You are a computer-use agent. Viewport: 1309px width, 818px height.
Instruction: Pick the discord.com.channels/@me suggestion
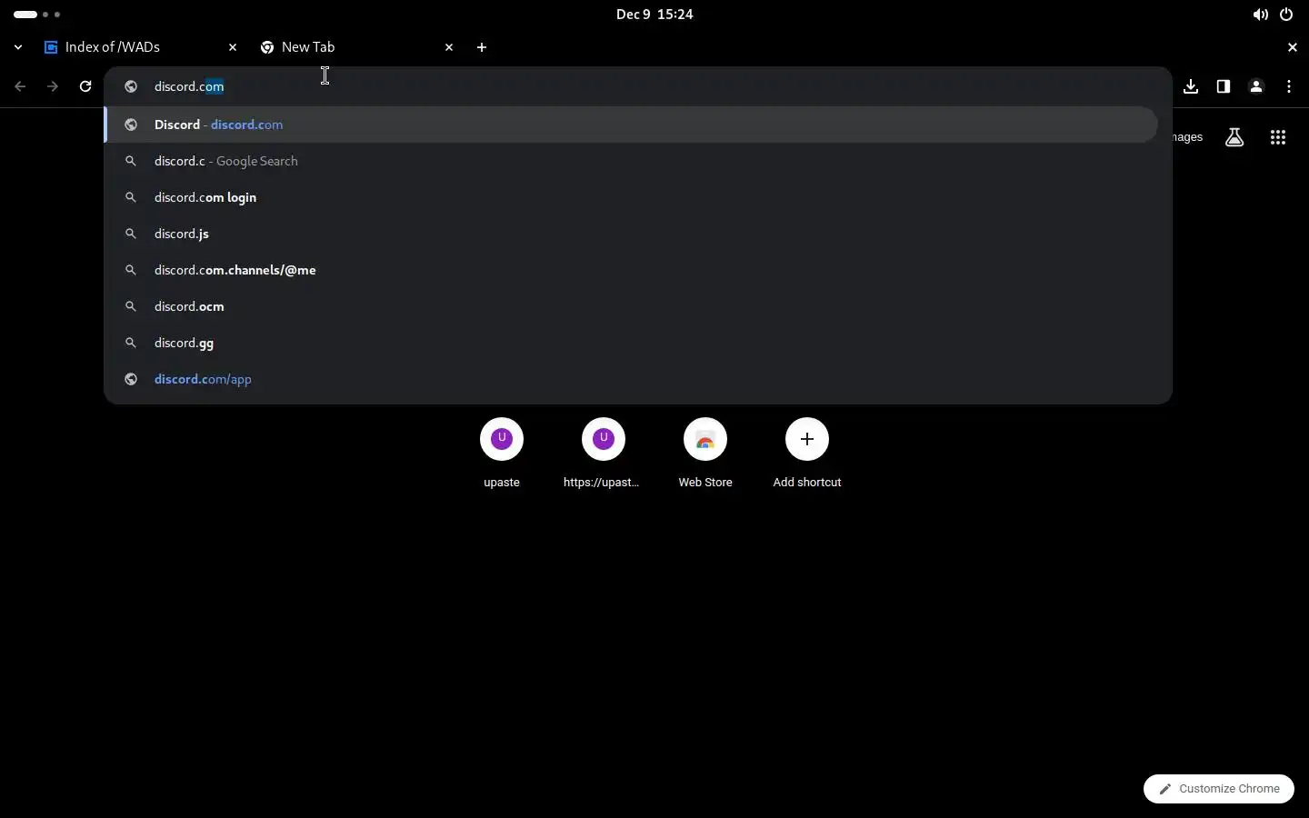click(632, 270)
